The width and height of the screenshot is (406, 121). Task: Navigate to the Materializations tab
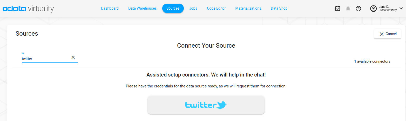[x=248, y=8]
